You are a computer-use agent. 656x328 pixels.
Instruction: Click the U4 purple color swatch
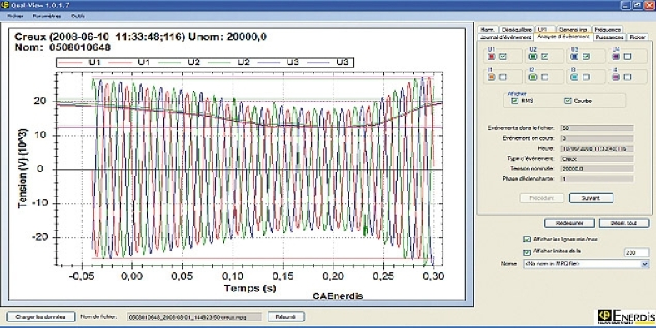coord(616,57)
